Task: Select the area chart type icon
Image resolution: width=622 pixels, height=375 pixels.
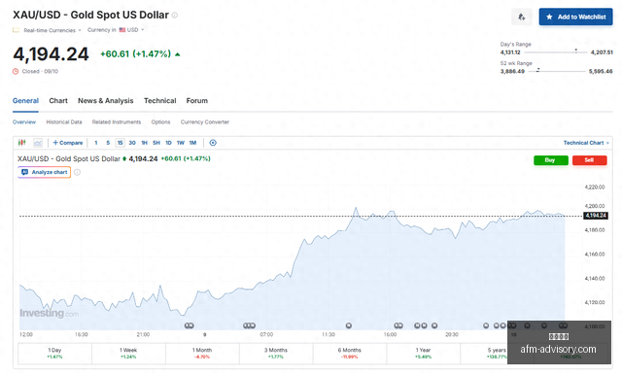Action: (x=38, y=142)
